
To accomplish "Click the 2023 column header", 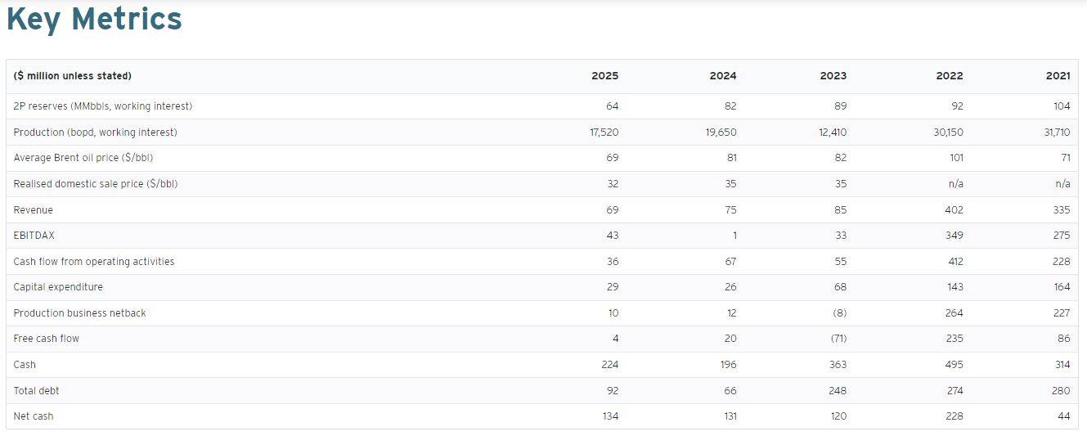I will [833, 76].
